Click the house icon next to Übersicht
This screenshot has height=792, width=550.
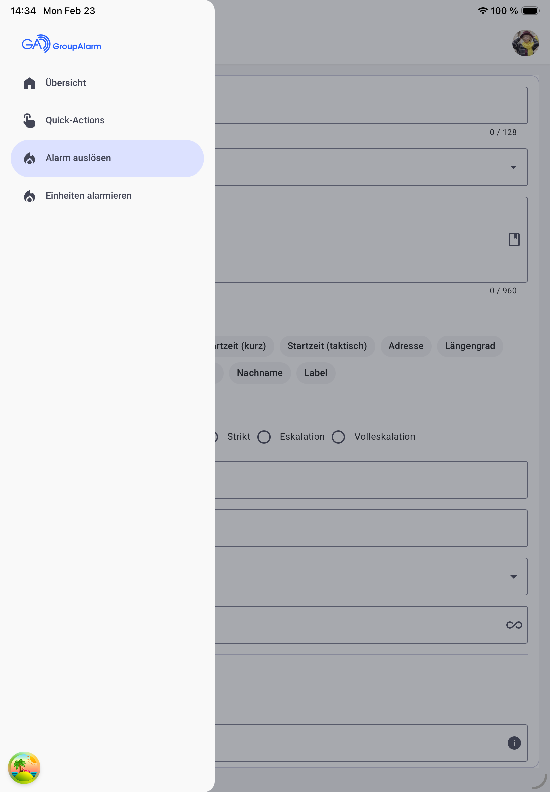tap(30, 83)
